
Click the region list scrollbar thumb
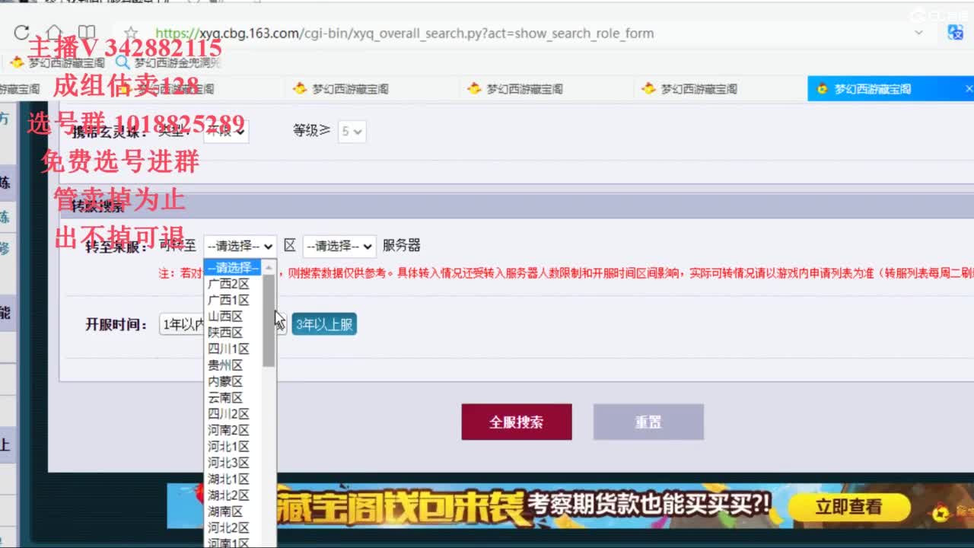269,320
